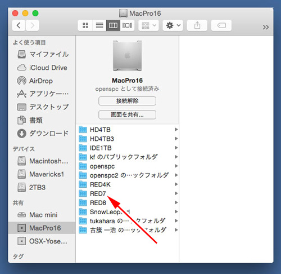The width and height of the screenshot is (281, 274).
Task: Click the 画面を共有... button
Action: pyautogui.click(x=127, y=114)
